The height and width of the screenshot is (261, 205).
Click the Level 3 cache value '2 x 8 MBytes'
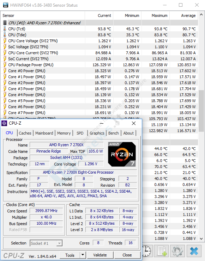click(x=102, y=230)
